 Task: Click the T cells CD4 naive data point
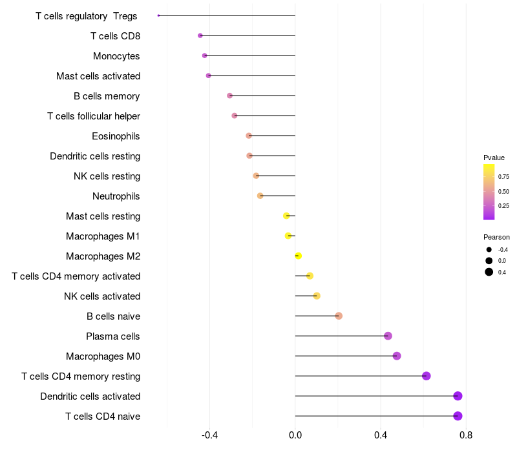(458, 416)
